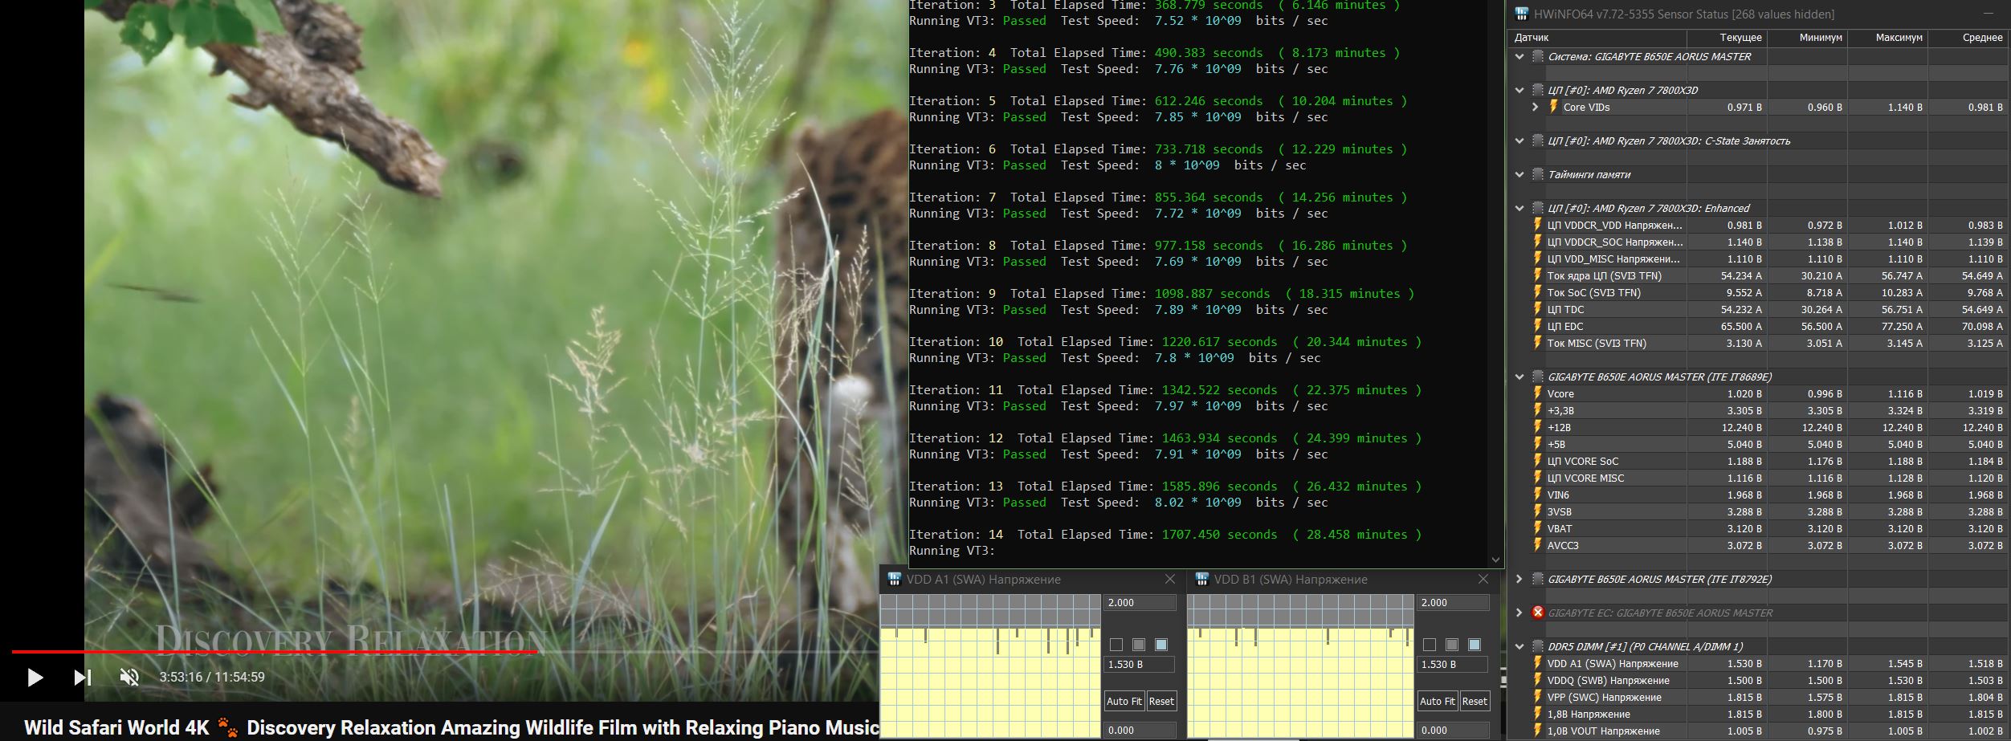Click the 2.000 maximum field in VDD A1 window
Screen dimensions: 2011x741
1140,603
